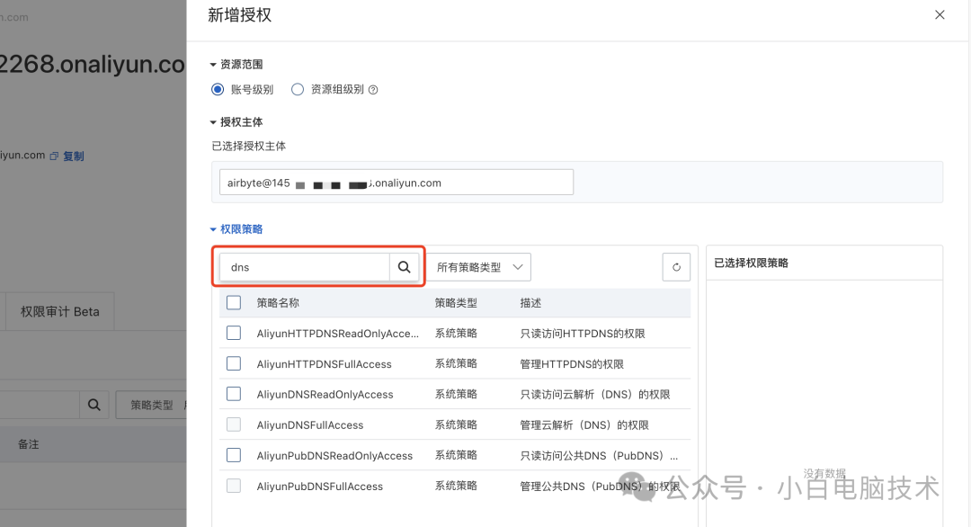Click the 复制 link in the background page
The height and width of the screenshot is (527, 971).
[x=73, y=156]
